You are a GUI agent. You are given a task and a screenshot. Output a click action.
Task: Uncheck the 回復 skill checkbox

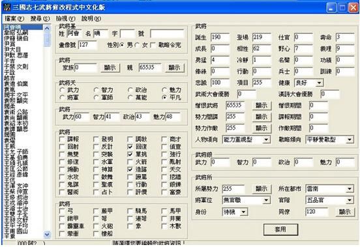[130, 147]
